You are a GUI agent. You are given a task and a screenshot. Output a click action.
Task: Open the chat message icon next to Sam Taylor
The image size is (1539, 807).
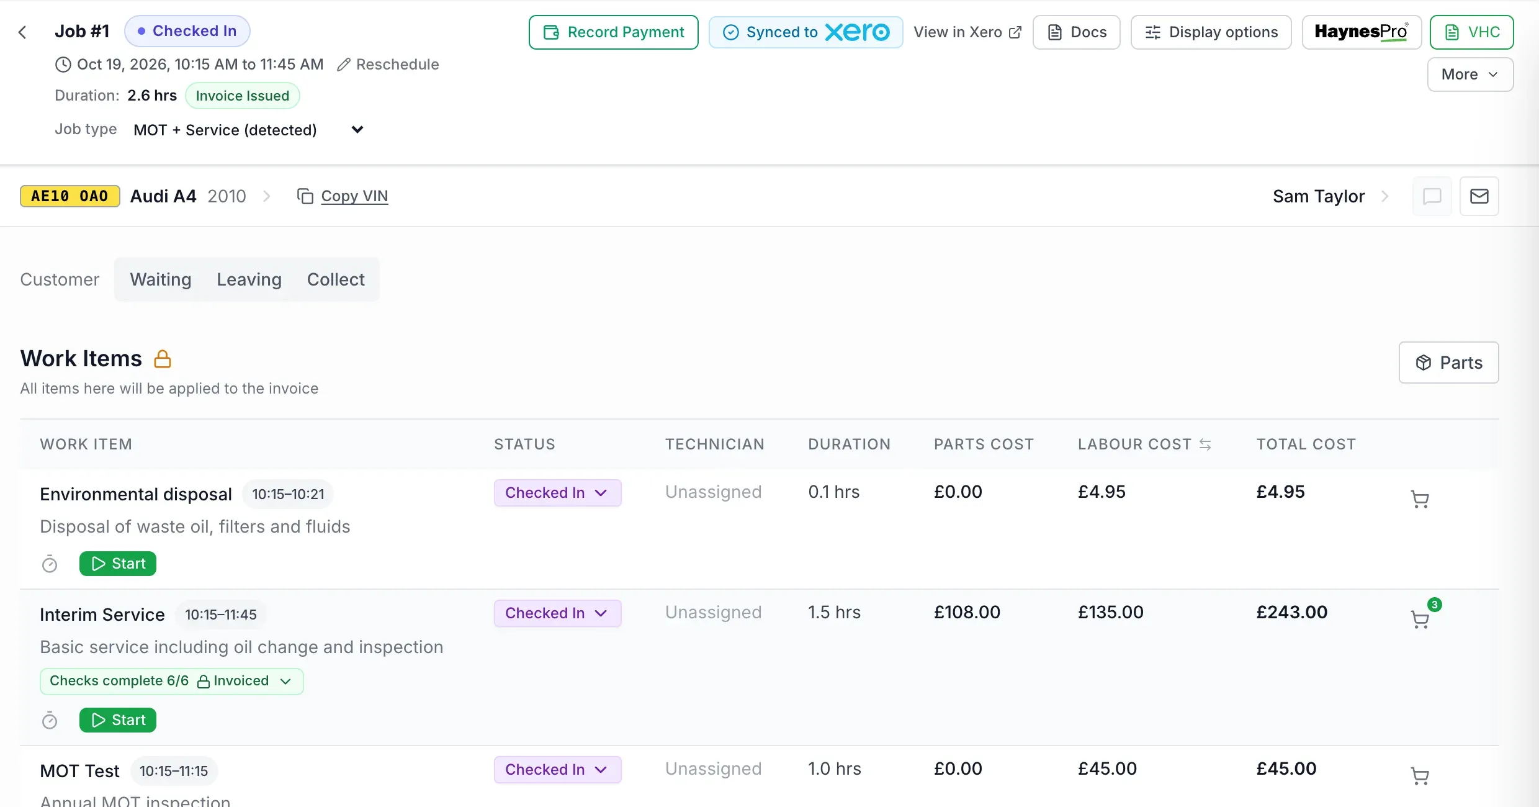tap(1432, 196)
